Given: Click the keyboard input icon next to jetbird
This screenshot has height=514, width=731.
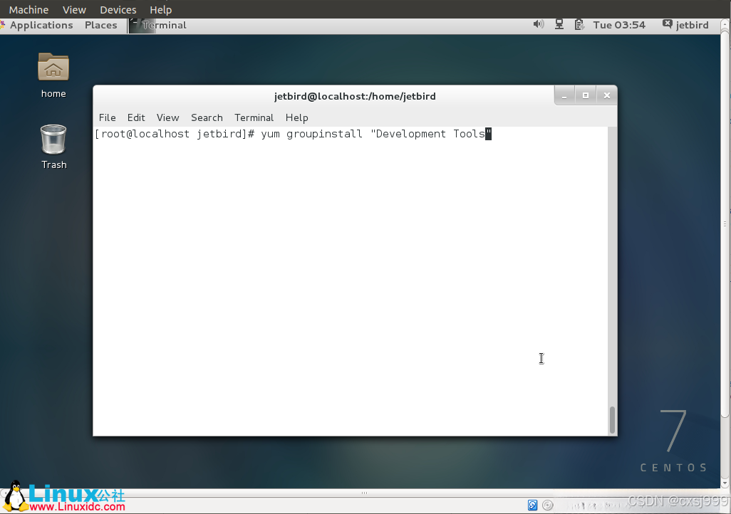Looking at the screenshot, I should point(665,23).
